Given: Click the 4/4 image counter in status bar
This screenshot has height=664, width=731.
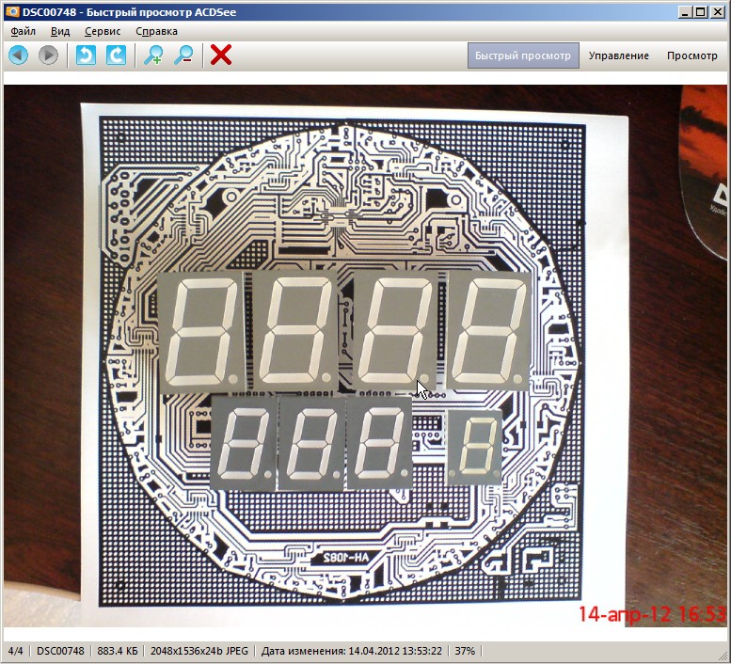Looking at the screenshot, I should (x=16, y=651).
